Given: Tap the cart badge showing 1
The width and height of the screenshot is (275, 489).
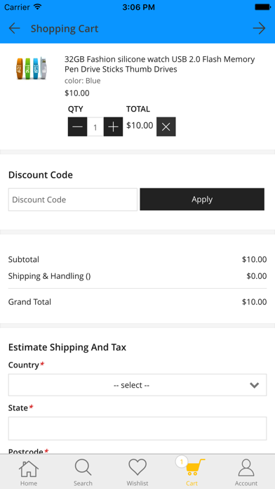Looking at the screenshot, I should [x=182, y=462].
